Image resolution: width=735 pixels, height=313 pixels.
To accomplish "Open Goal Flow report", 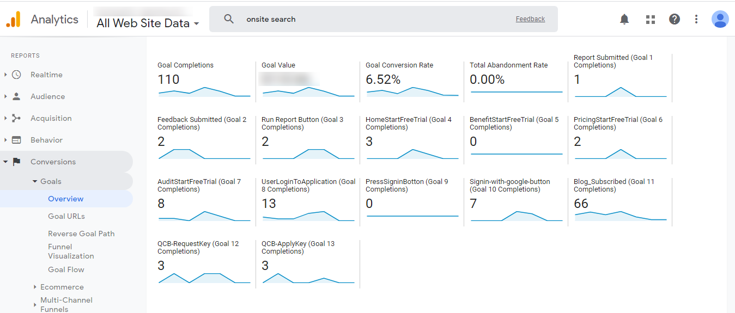I will click(x=66, y=269).
